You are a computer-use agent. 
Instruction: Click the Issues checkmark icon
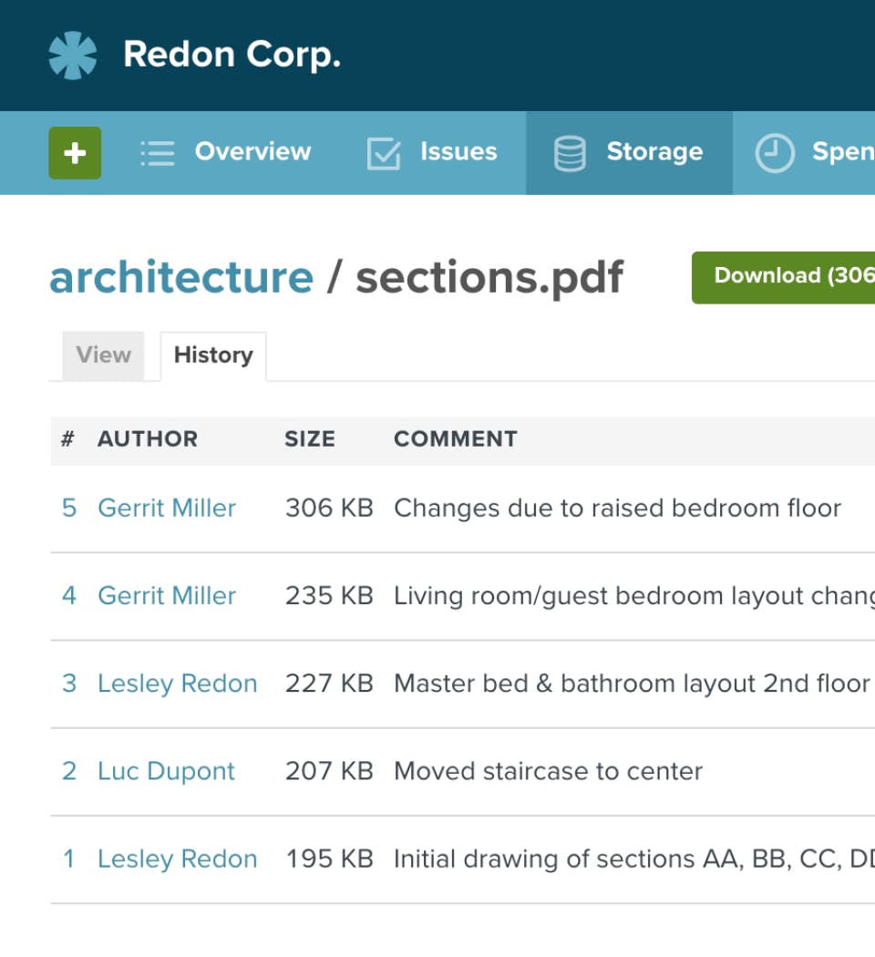click(x=384, y=153)
